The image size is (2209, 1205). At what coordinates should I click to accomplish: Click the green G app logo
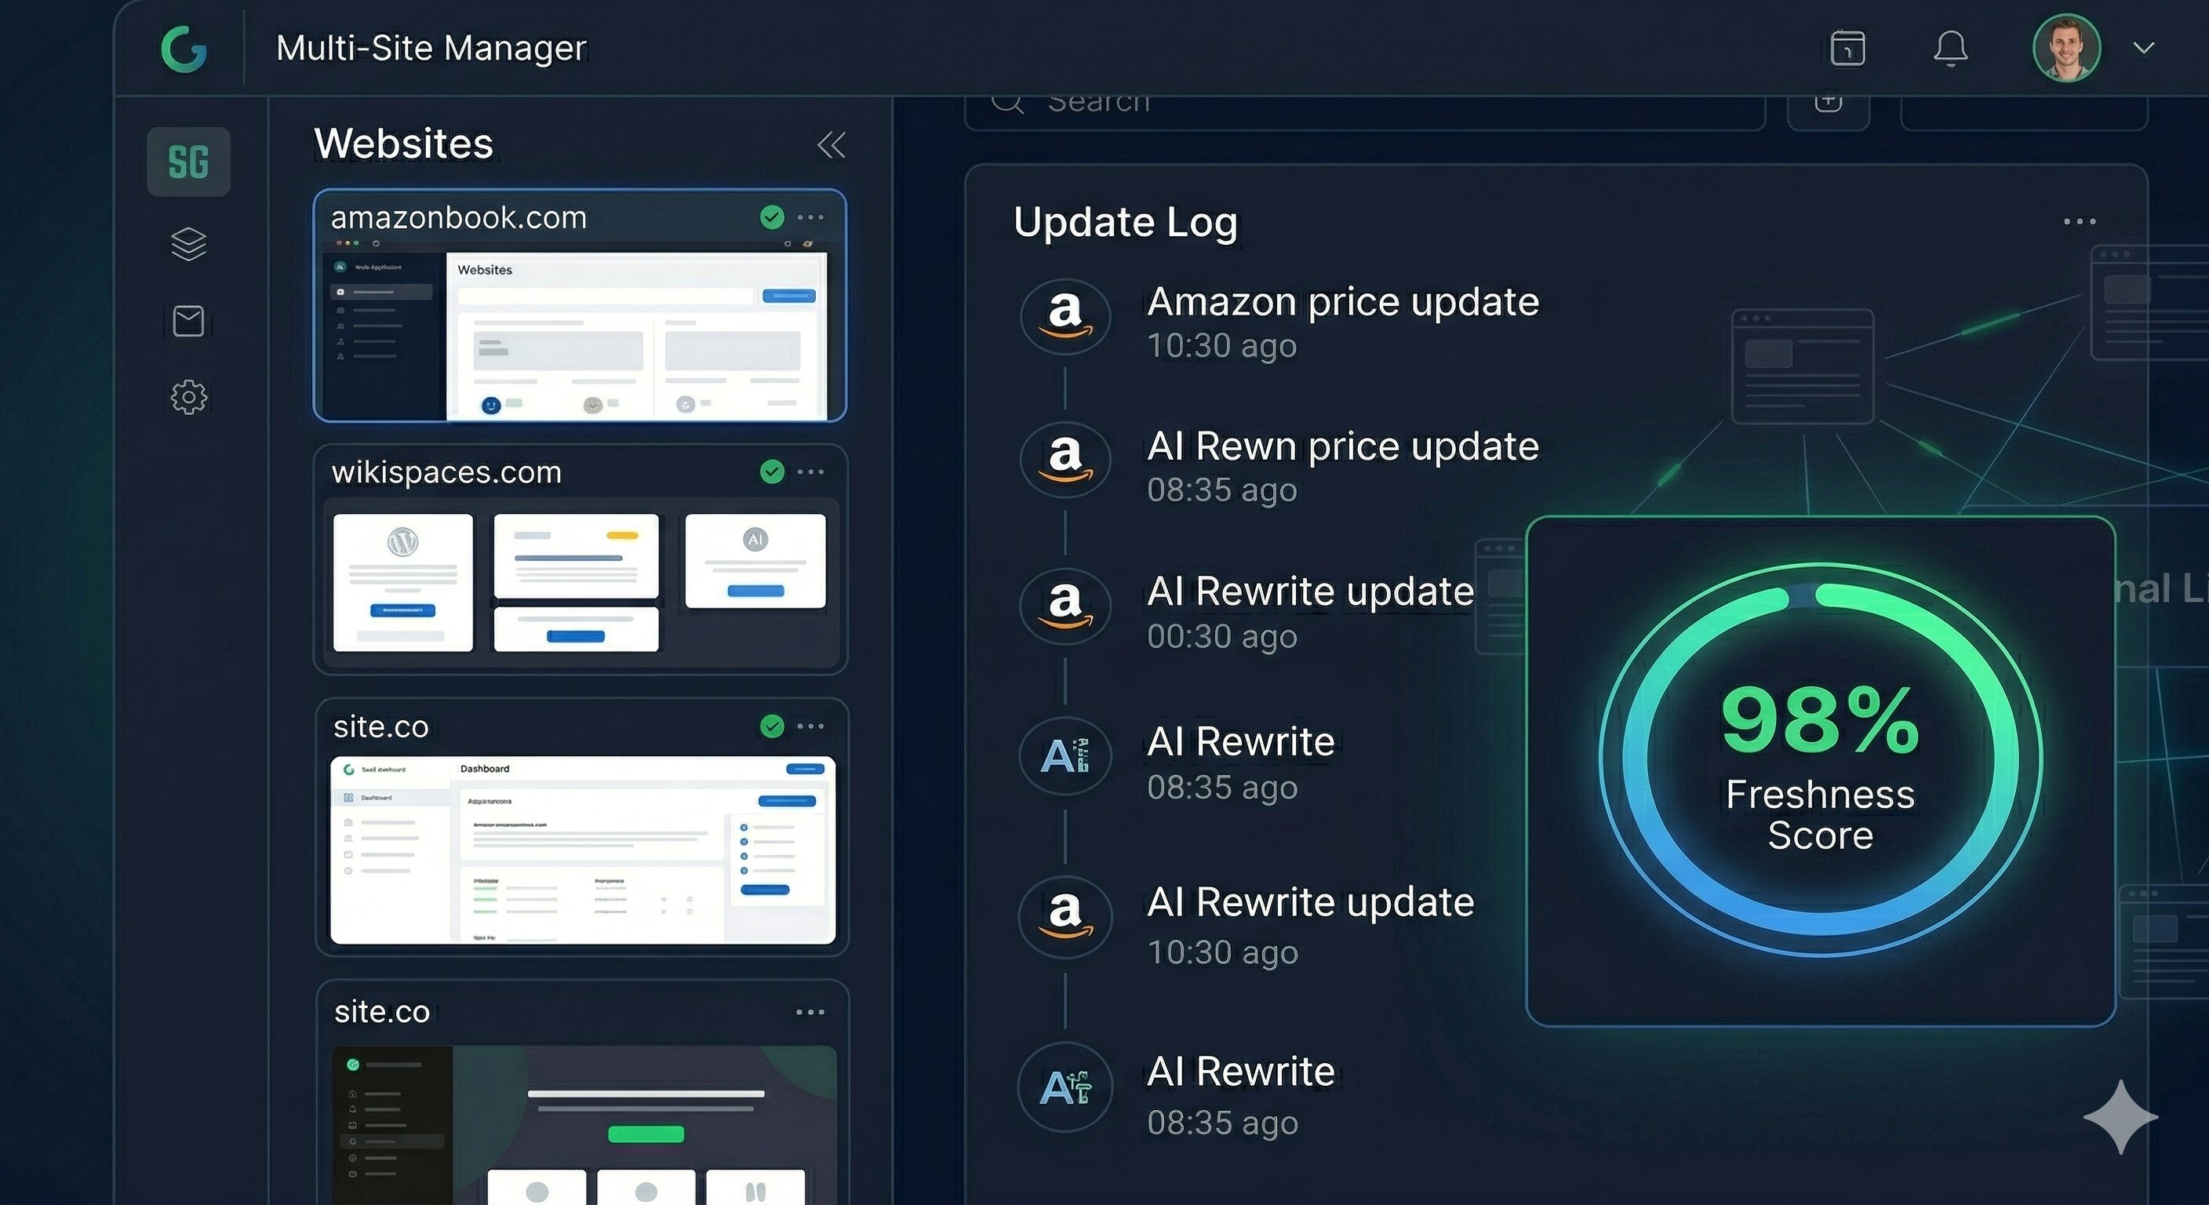point(184,49)
